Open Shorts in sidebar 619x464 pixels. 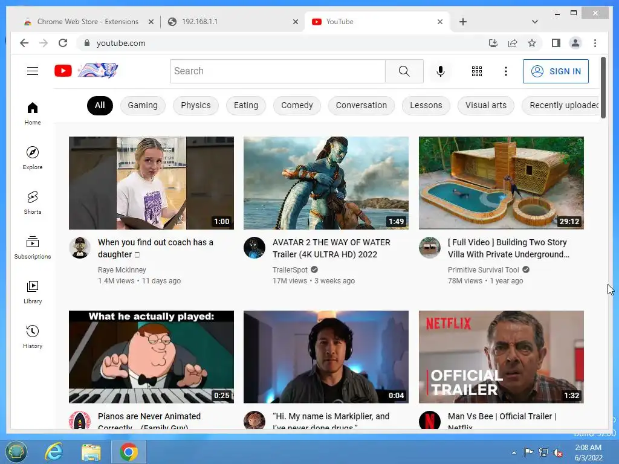tap(33, 203)
